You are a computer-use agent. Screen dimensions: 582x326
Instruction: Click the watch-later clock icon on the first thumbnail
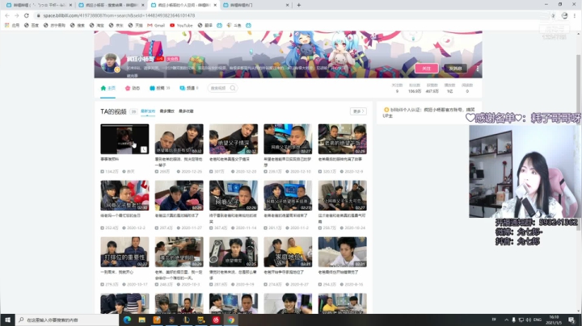click(144, 149)
